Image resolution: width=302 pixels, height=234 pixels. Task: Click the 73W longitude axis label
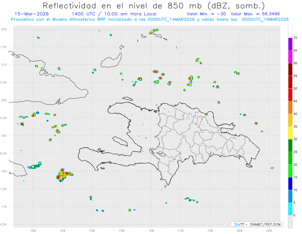[122, 230]
